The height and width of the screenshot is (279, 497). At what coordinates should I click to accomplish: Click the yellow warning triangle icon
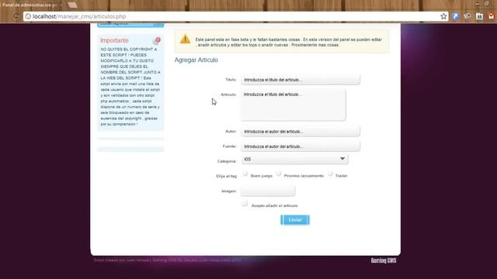click(x=185, y=40)
